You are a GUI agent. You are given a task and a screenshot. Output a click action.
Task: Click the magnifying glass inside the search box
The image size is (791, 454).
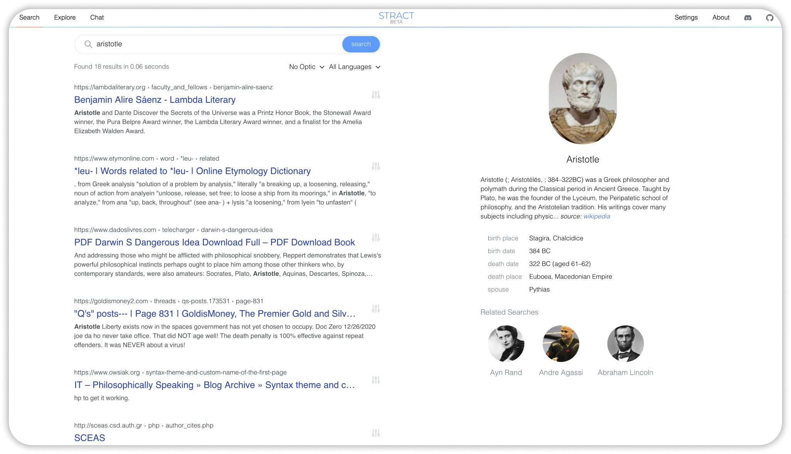pos(88,44)
